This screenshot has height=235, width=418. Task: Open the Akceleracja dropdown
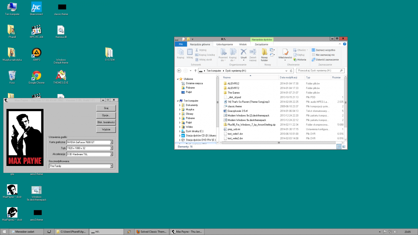click(112, 154)
